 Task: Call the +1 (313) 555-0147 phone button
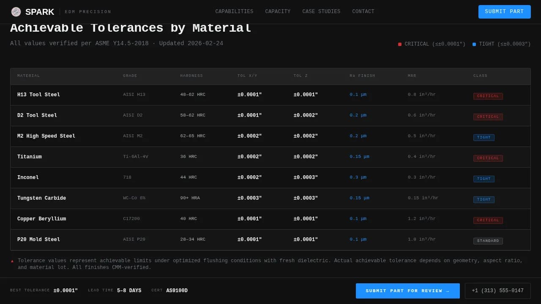click(497, 291)
